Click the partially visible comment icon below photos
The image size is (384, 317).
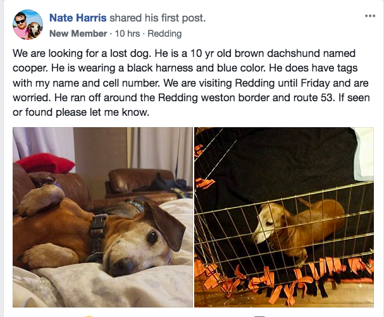[259, 316]
